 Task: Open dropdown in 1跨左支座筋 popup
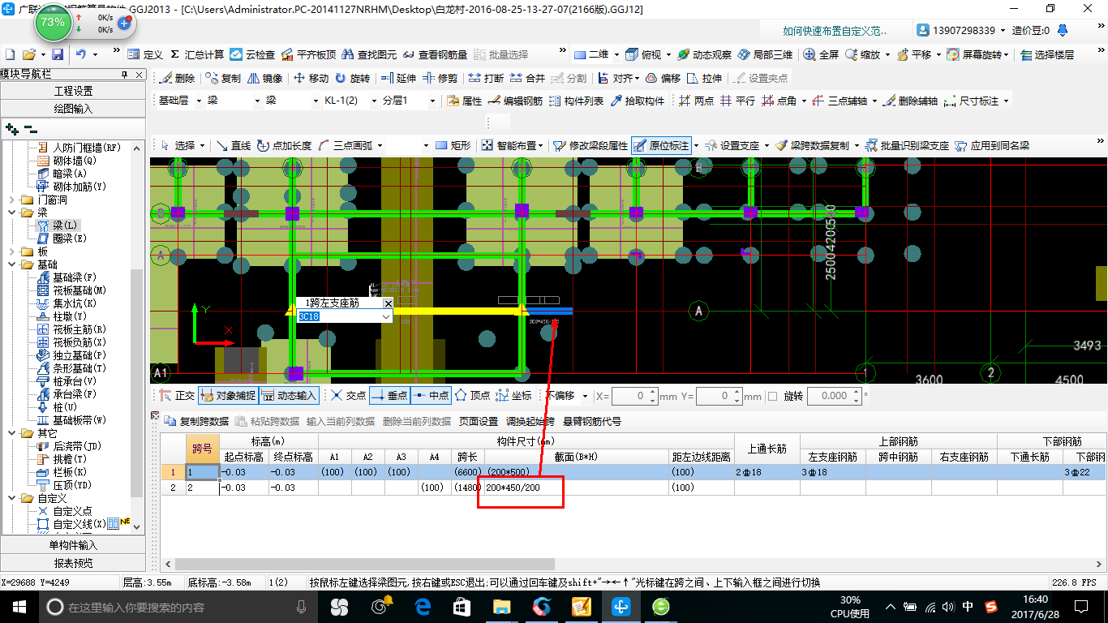(386, 316)
